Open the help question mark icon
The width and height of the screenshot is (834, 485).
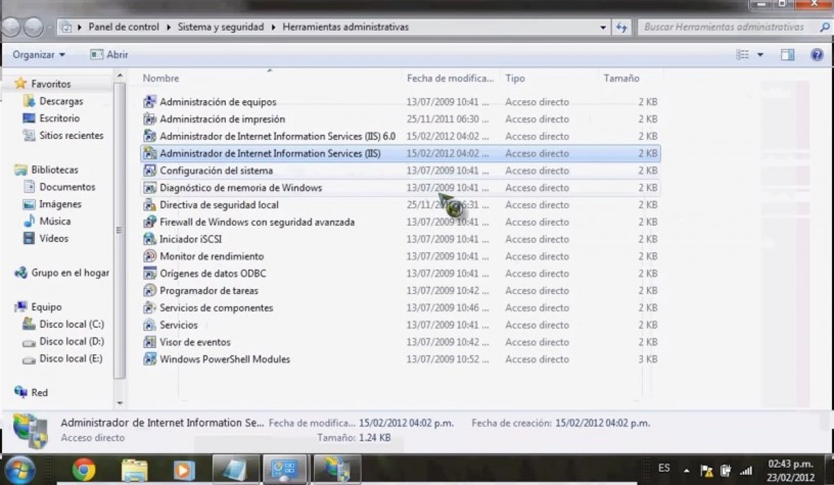click(x=817, y=55)
